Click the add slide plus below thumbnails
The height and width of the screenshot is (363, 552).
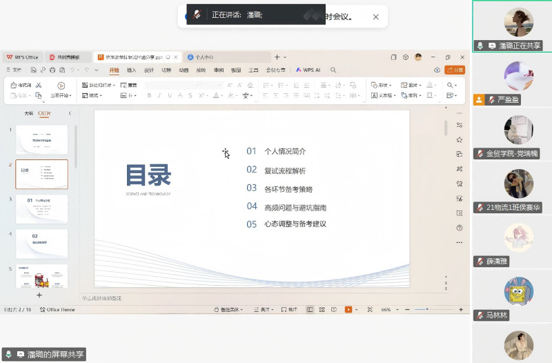tap(39, 295)
